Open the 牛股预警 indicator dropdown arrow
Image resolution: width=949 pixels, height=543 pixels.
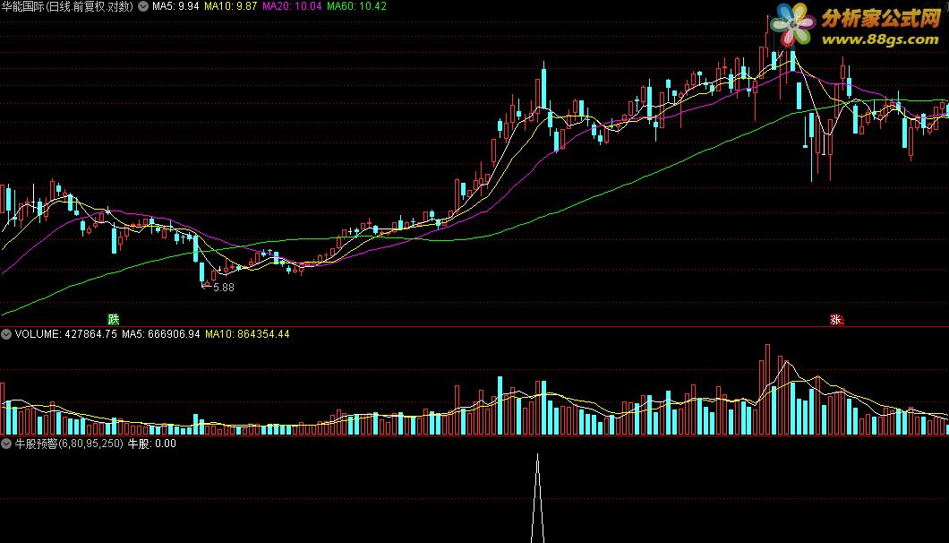point(6,444)
